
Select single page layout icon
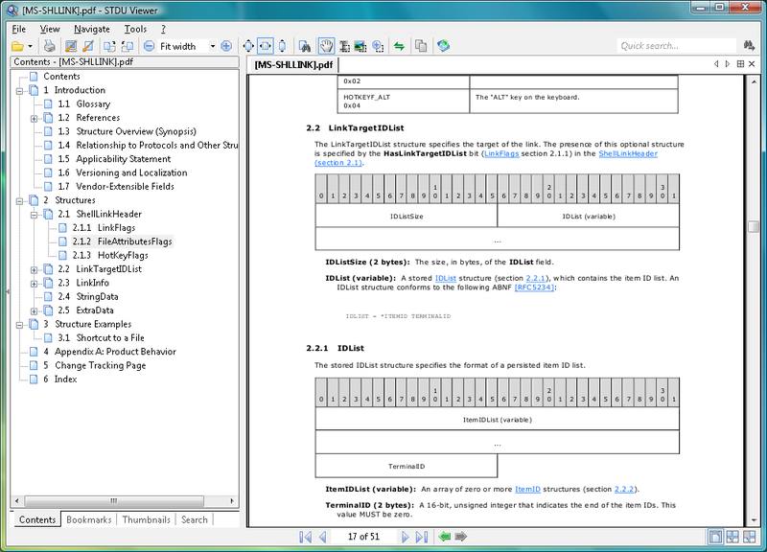click(x=715, y=537)
